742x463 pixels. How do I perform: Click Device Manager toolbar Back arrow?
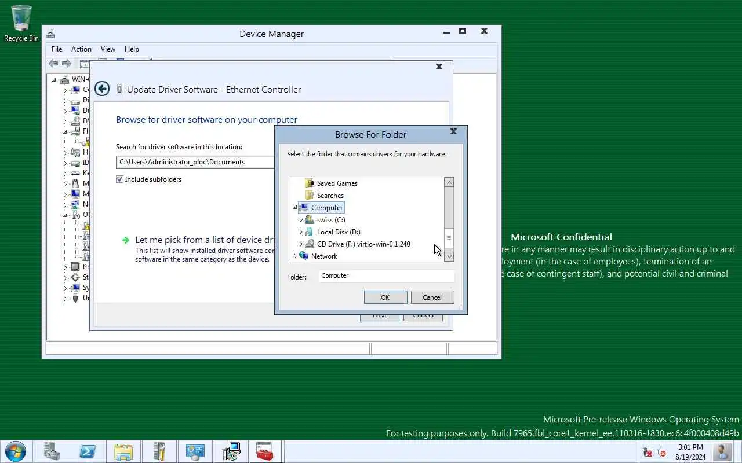(53, 64)
